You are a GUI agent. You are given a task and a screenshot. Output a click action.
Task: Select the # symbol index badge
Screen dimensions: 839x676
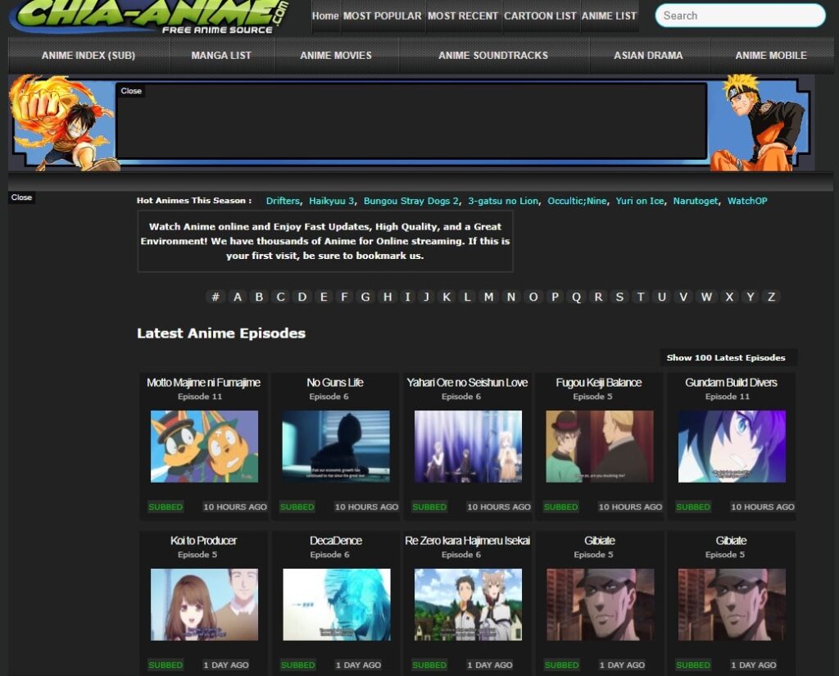215,297
